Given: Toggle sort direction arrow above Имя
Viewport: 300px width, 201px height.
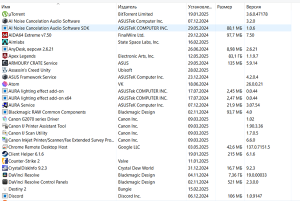Looking at the screenshot, I should point(58,3).
